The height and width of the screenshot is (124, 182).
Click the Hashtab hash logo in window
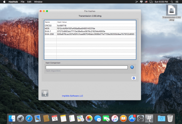(45, 93)
